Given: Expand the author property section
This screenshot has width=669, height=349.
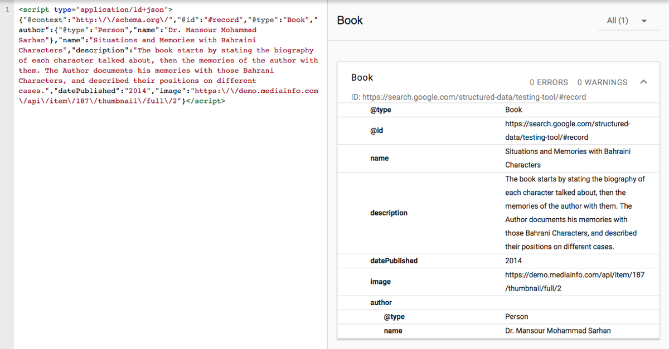Looking at the screenshot, I should pyautogui.click(x=381, y=302).
